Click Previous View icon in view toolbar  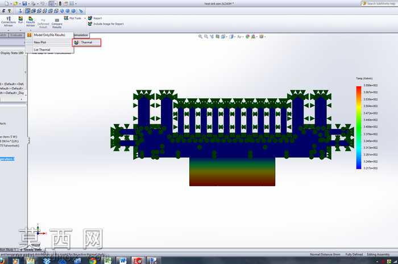pyautogui.click(x=212, y=36)
